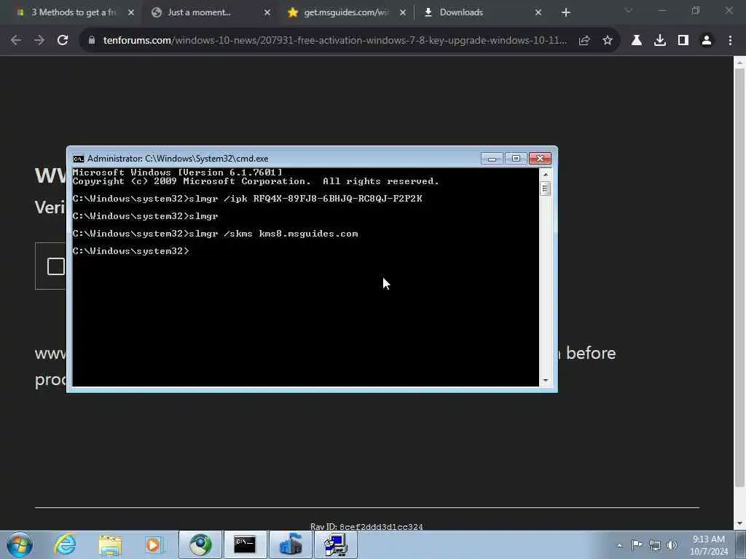Image resolution: width=746 pixels, height=559 pixels.
Task: Click the cmd scrollbar thumb
Action: [x=545, y=189]
